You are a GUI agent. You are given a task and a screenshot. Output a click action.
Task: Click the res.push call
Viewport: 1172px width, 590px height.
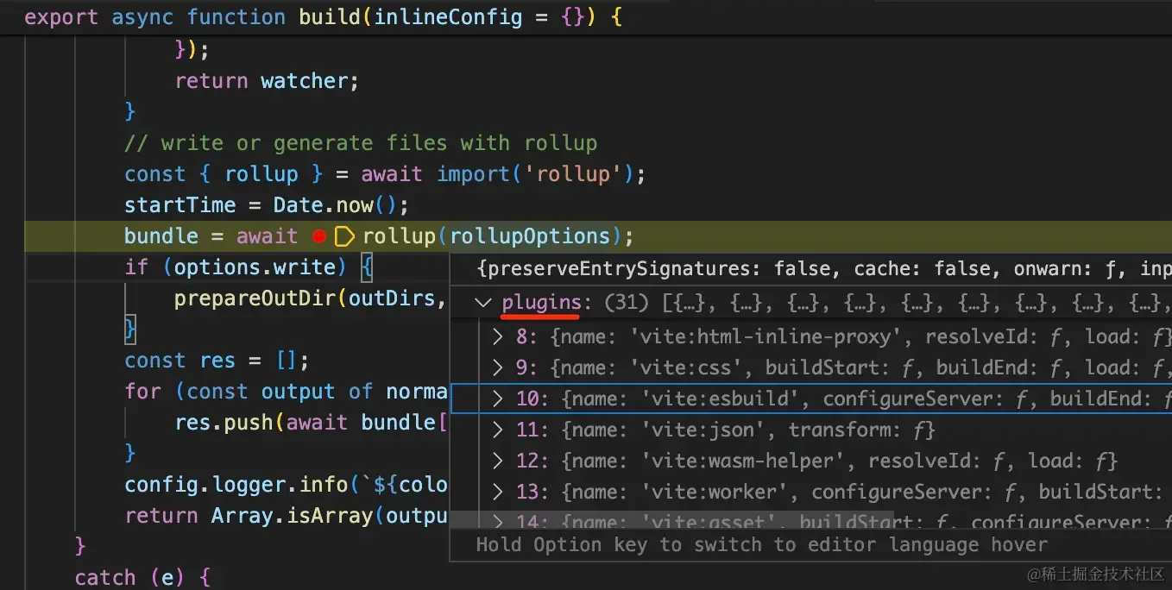point(224,423)
